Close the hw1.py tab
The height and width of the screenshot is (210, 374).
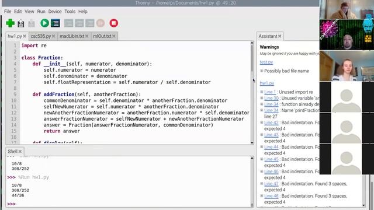(x=25, y=36)
